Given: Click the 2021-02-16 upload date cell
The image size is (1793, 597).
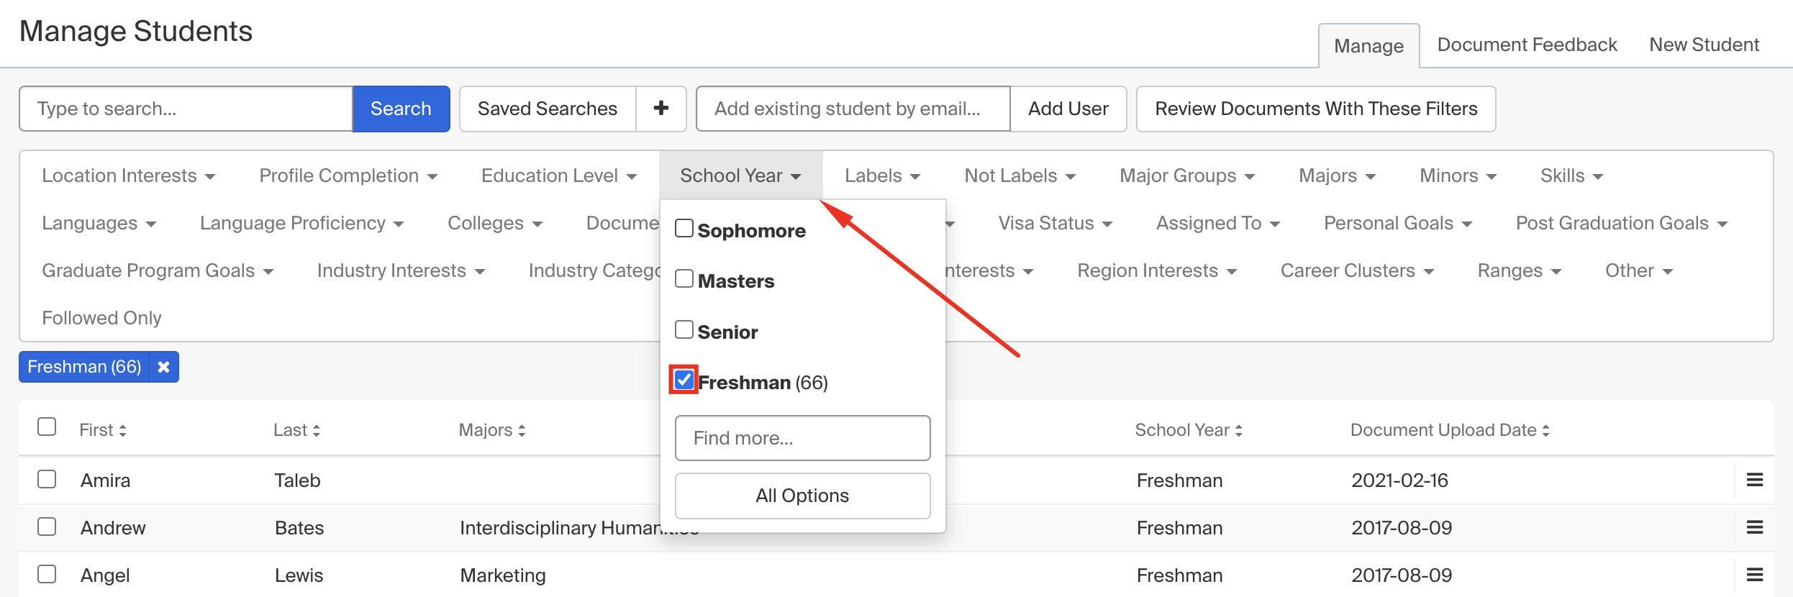Looking at the screenshot, I should pyautogui.click(x=1399, y=480).
